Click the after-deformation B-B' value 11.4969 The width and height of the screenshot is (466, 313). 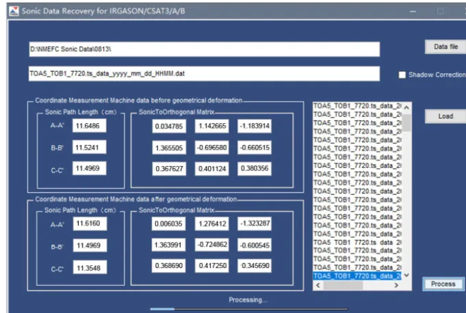click(x=90, y=245)
